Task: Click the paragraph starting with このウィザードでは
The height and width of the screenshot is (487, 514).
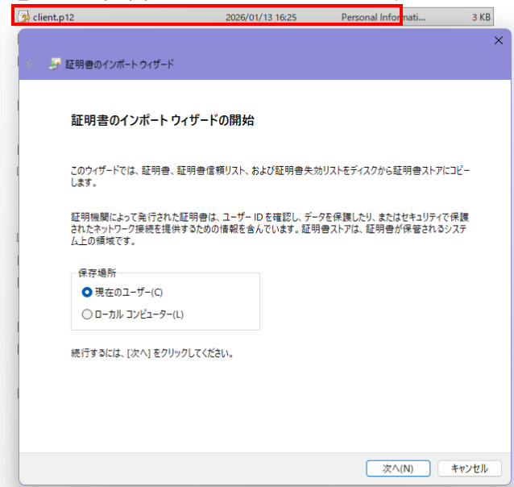Action: point(269,177)
